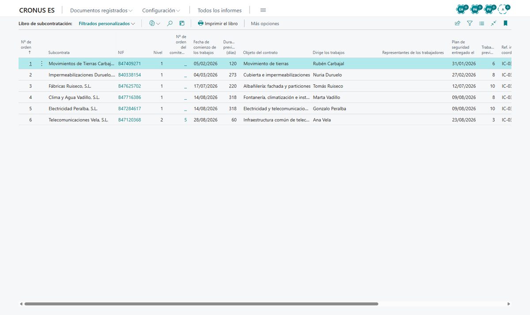The width and height of the screenshot is (530, 315).
Task: Expand the Documentos registrados menu
Action: [102, 11]
